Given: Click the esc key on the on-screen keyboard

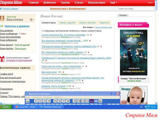Looking at the screenshot, I should [x=28, y=101].
